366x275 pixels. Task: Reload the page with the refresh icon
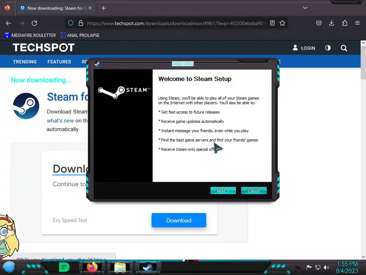[34, 23]
